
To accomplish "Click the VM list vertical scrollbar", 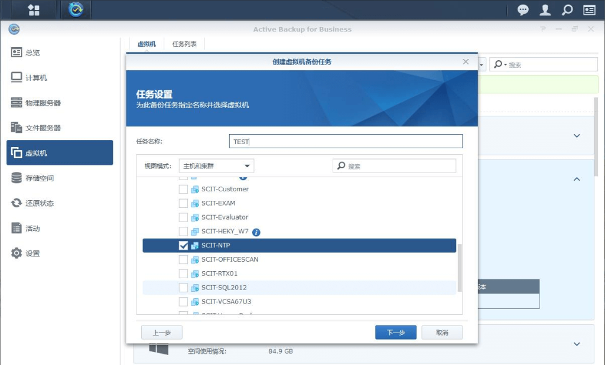I will (x=459, y=268).
